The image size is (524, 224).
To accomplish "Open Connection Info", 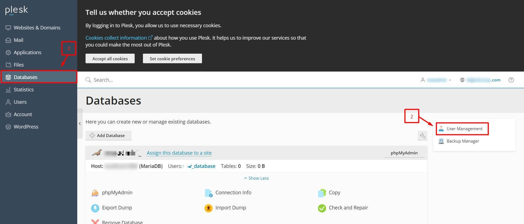I will (x=233, y=192).
